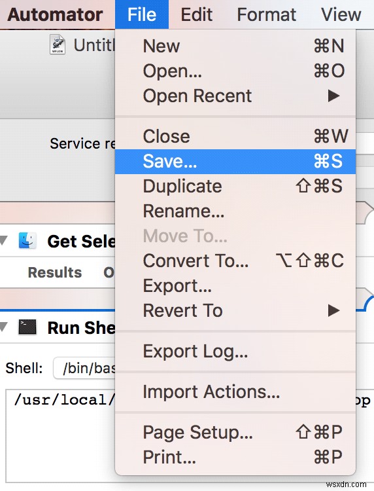Choose Export Log… menu item
The height and width of the screenshot is (491, 374).
coord(235,352)
